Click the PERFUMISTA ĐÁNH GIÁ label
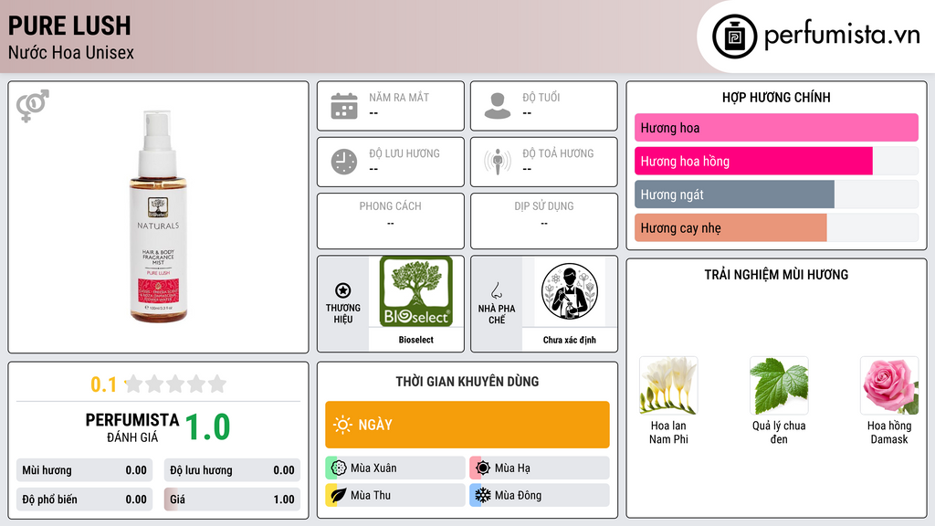Image resolution: width=935 pixels, height=526 pixels. tap(132, 427)
